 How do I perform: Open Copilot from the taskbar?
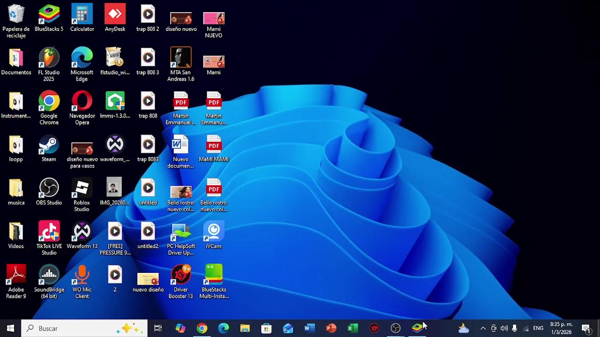coord(180,329)
